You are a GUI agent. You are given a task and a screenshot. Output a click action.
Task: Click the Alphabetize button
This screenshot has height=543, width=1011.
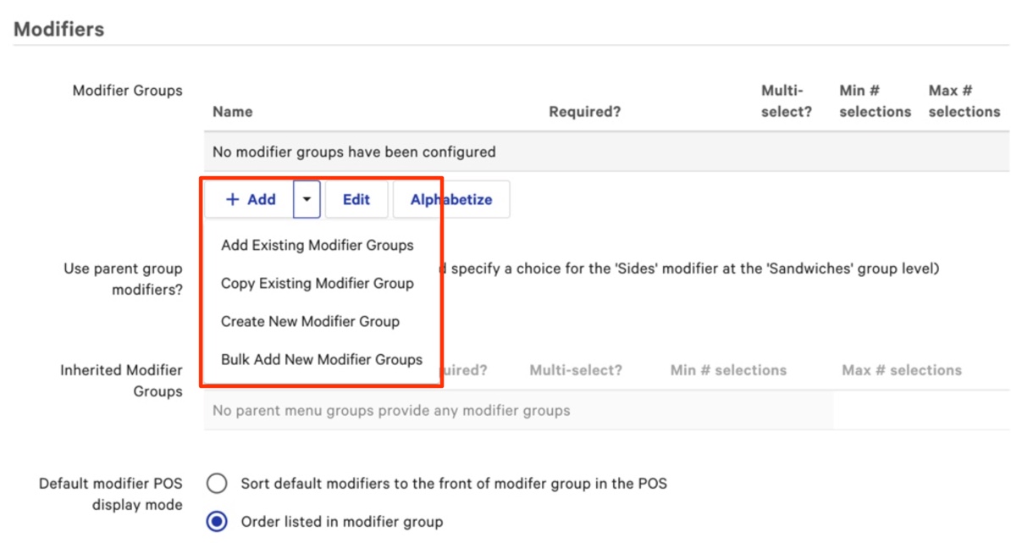[452, 199]
